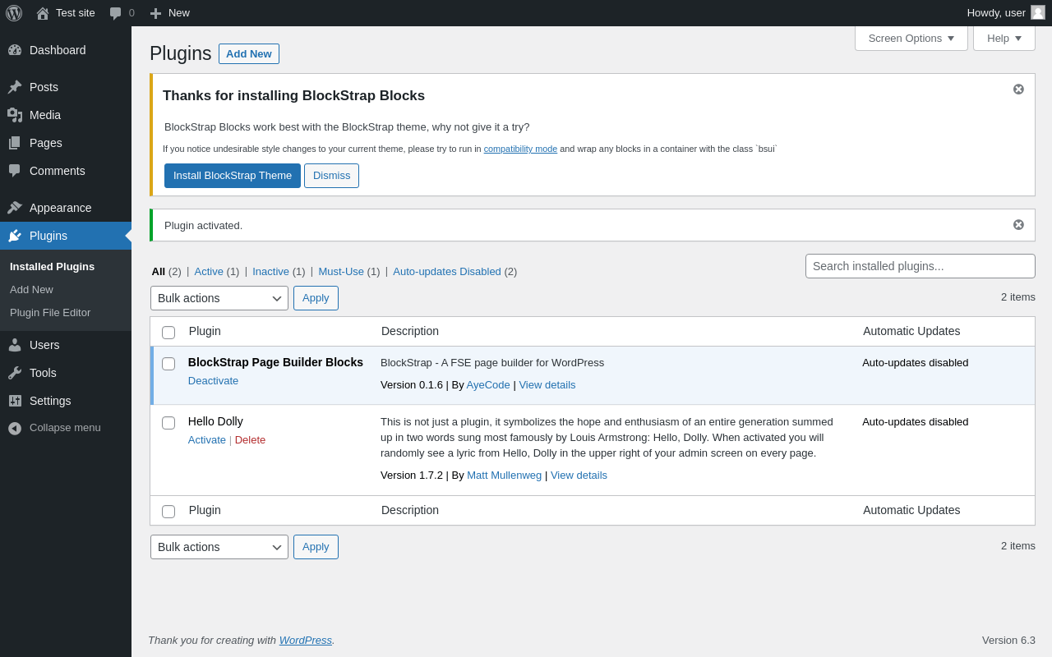Expand the Screen Options panel
The width and height of the screenshot is (1052, 657).
(x=911, y=38)
